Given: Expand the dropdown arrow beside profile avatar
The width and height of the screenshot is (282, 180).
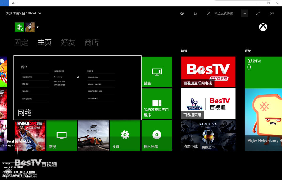Looking at the screenshot, I should tap(37, 27).
